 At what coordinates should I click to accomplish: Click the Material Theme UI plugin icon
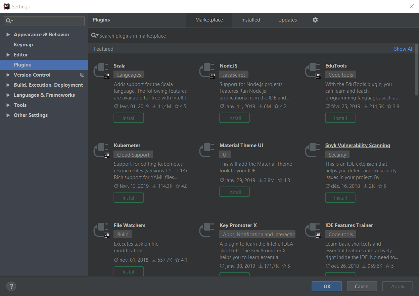[x=207, y=151]
